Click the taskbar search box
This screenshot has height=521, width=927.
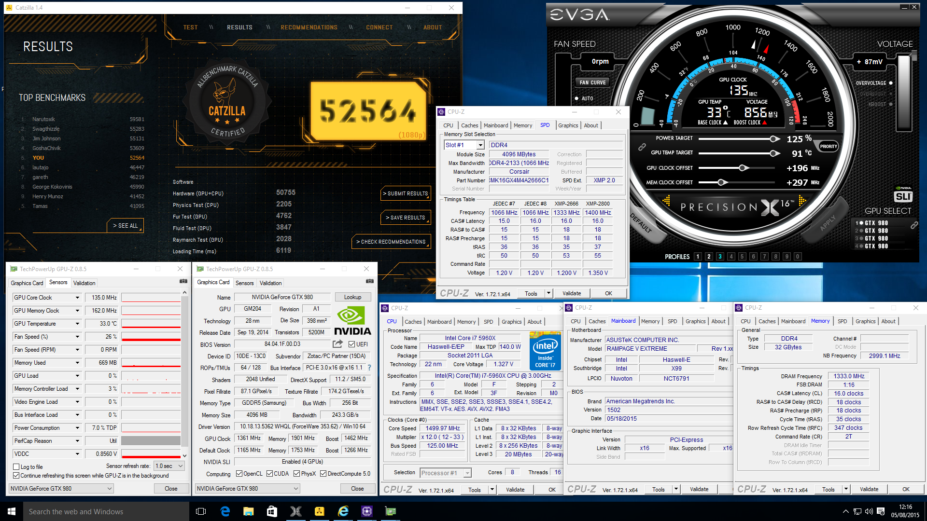pos(106,511)
